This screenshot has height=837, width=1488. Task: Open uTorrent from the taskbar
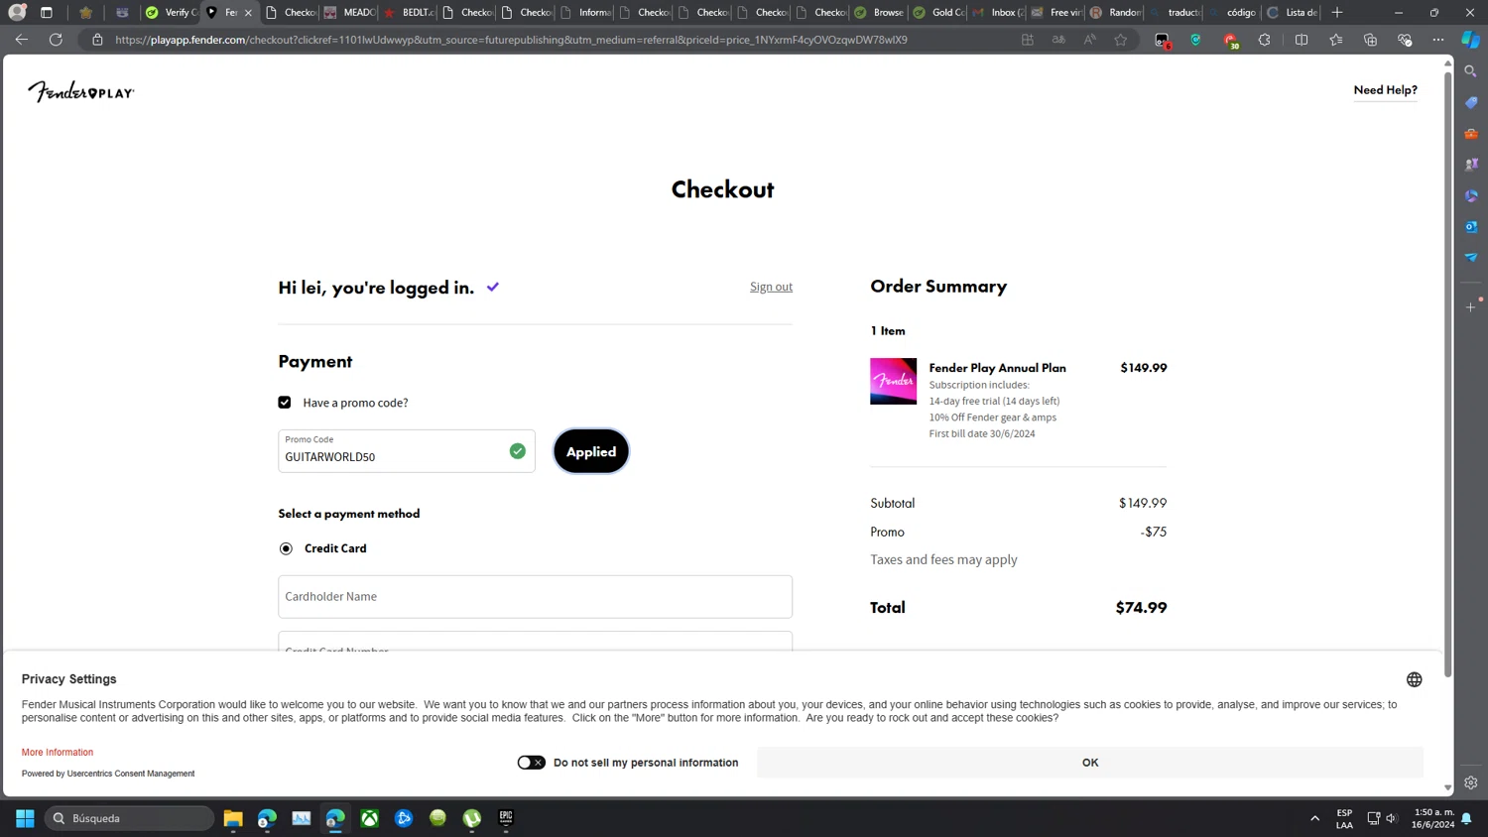coord(472,818)
